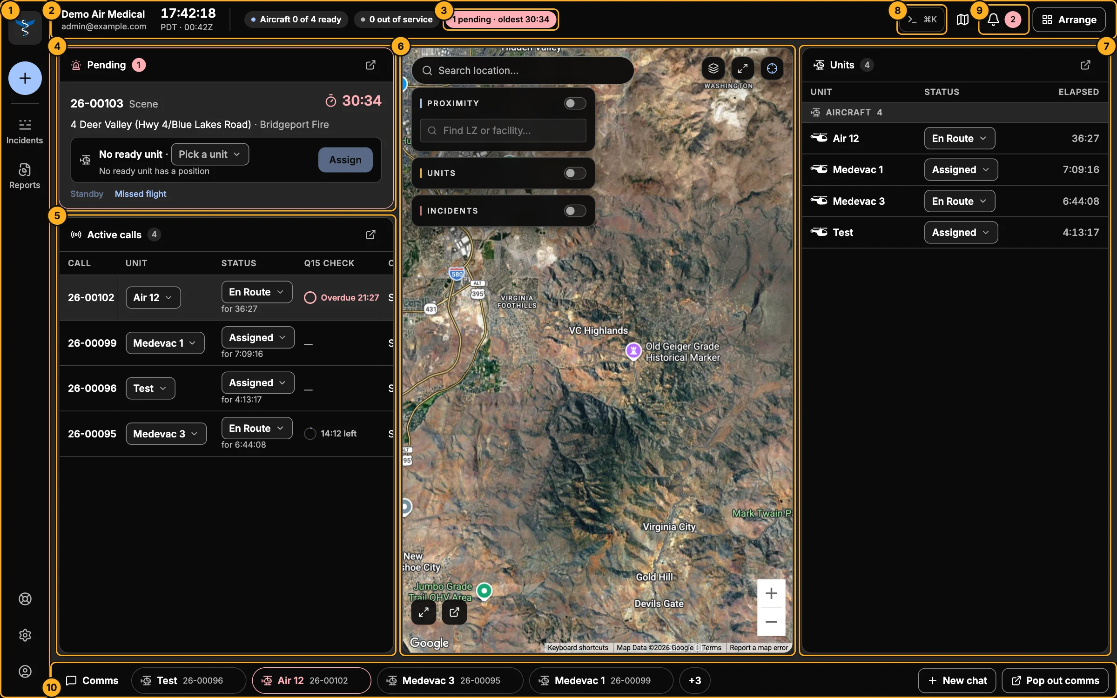The height and width of the screenshot is (698, 1117).
Task: Open the command palette ⌘K button
Action: point(922,20)
